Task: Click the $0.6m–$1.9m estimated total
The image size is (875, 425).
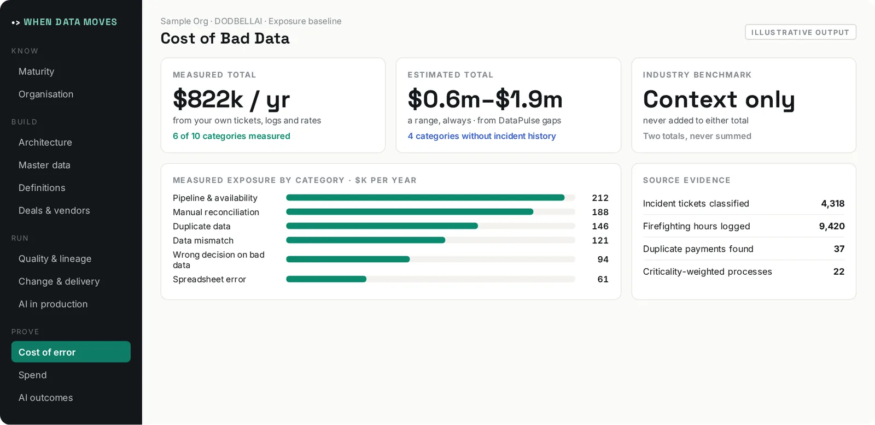Action: 485,99
